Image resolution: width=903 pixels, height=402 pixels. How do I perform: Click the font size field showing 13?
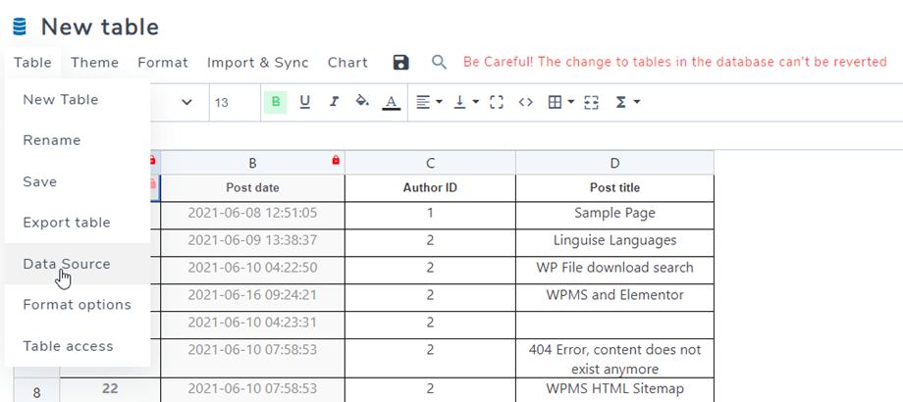click(235, 103)
